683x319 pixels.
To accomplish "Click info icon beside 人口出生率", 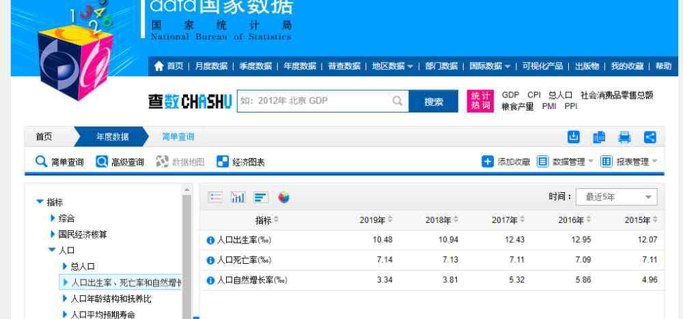I will (x=210, y=240).
